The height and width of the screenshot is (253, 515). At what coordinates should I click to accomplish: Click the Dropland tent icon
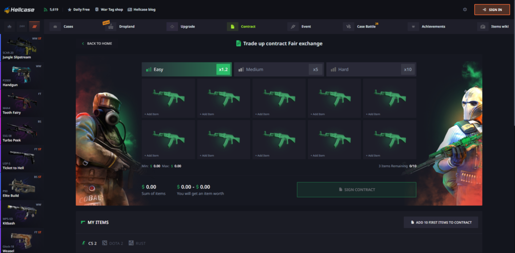click(x=111, y=27)
